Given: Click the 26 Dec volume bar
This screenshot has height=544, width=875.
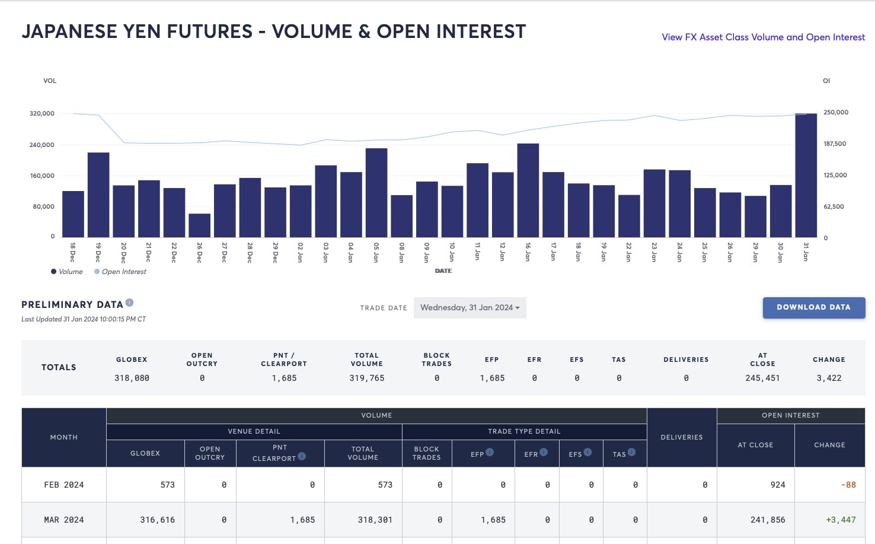Looking at the screenshot, I should click(199, 225).
